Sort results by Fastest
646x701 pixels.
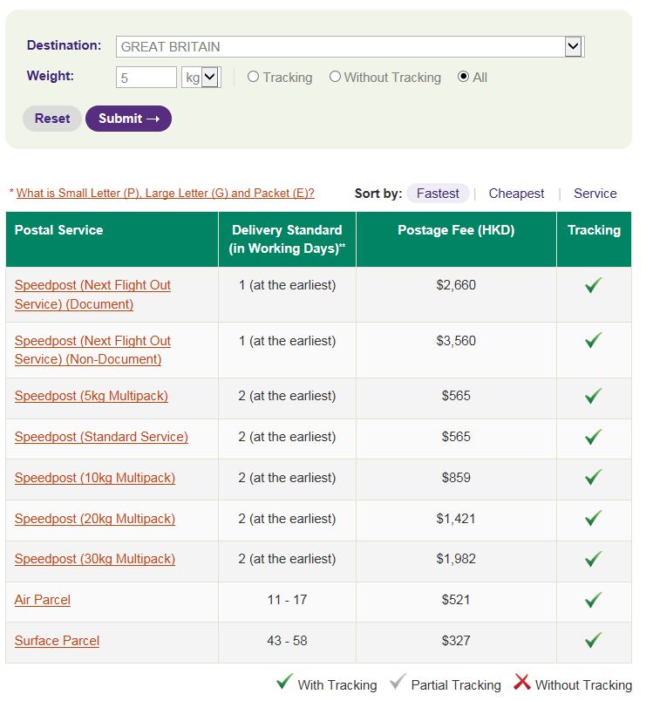coord(438,194)
